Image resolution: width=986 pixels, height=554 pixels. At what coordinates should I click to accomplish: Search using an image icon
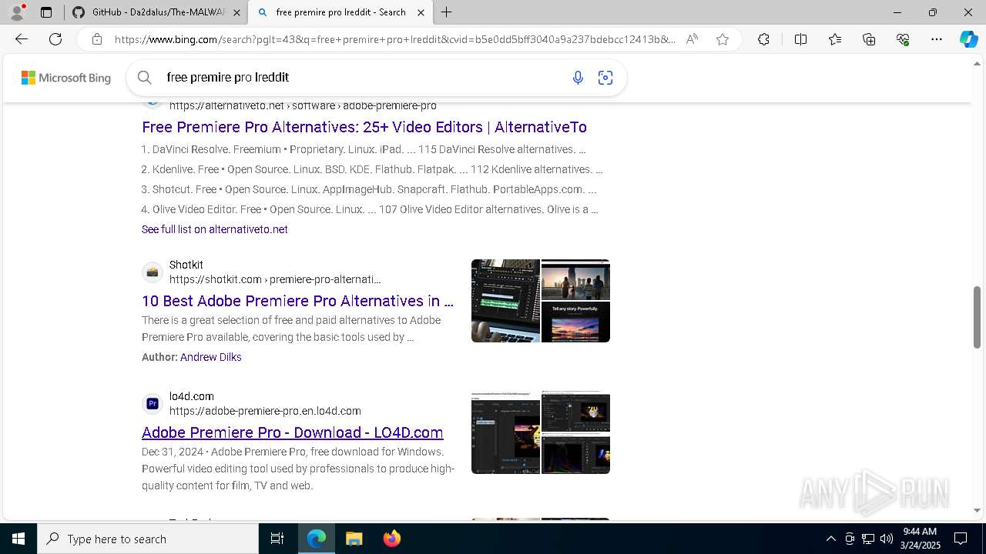click(x=605, y=77)
